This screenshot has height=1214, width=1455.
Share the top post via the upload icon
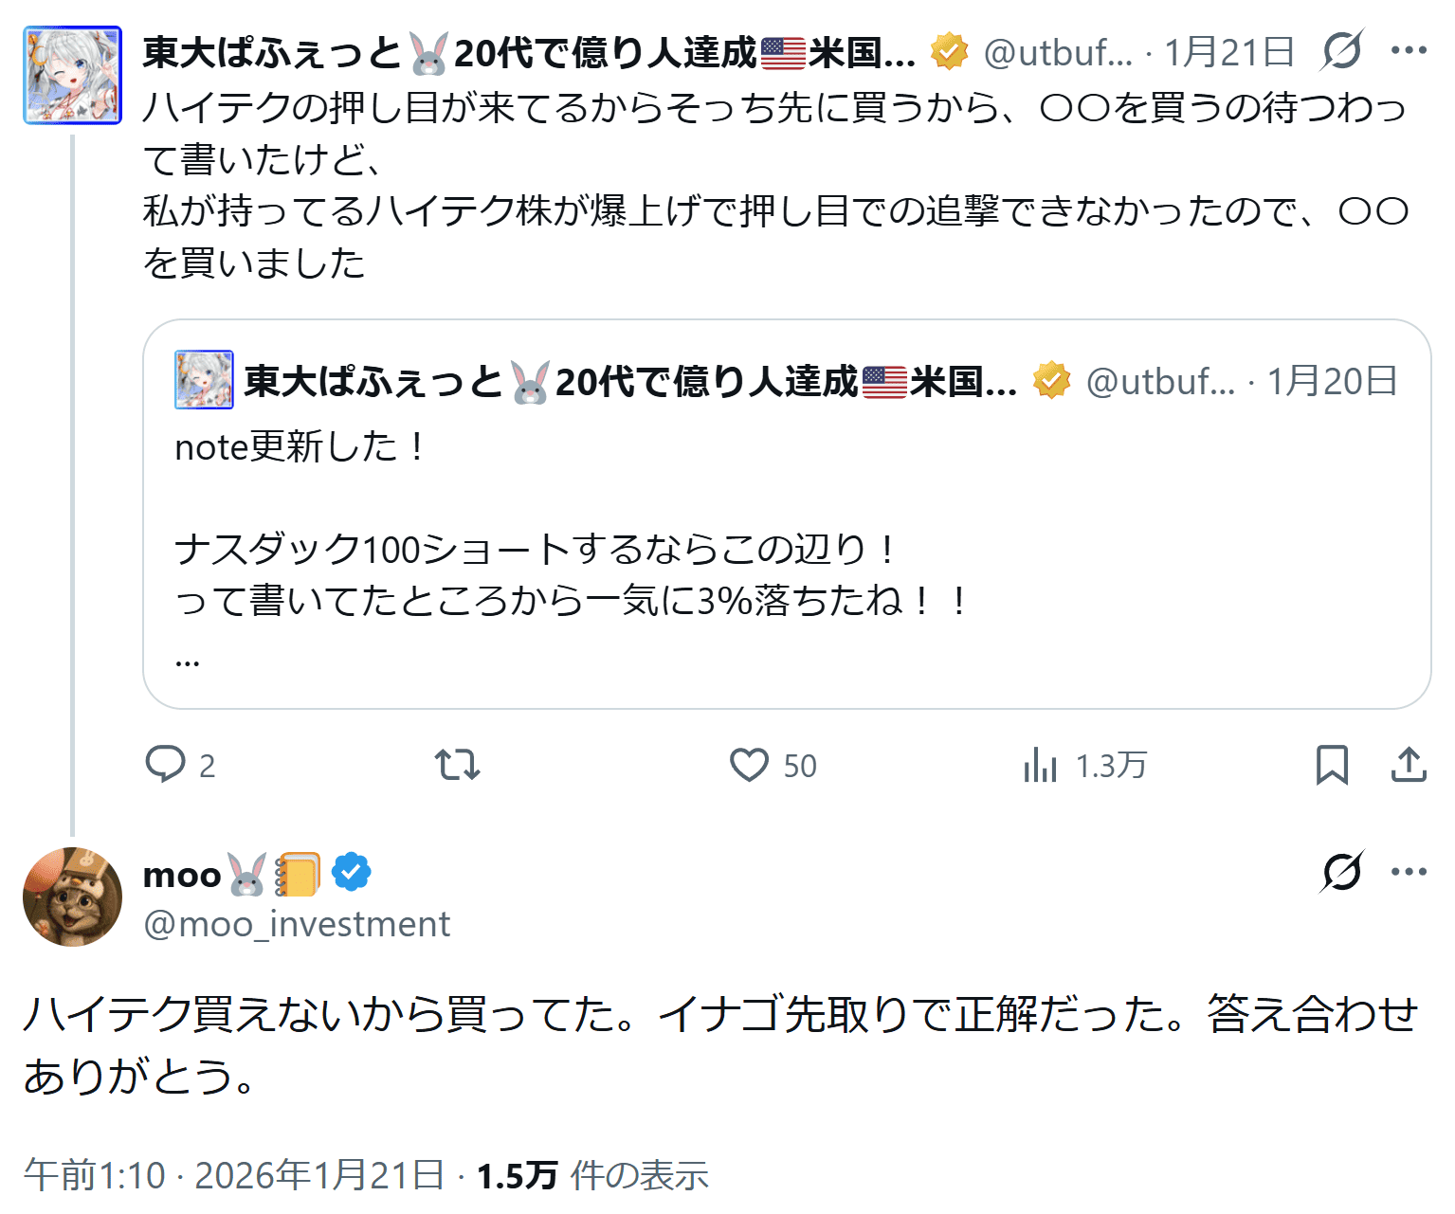click(x=1409, y=764)
